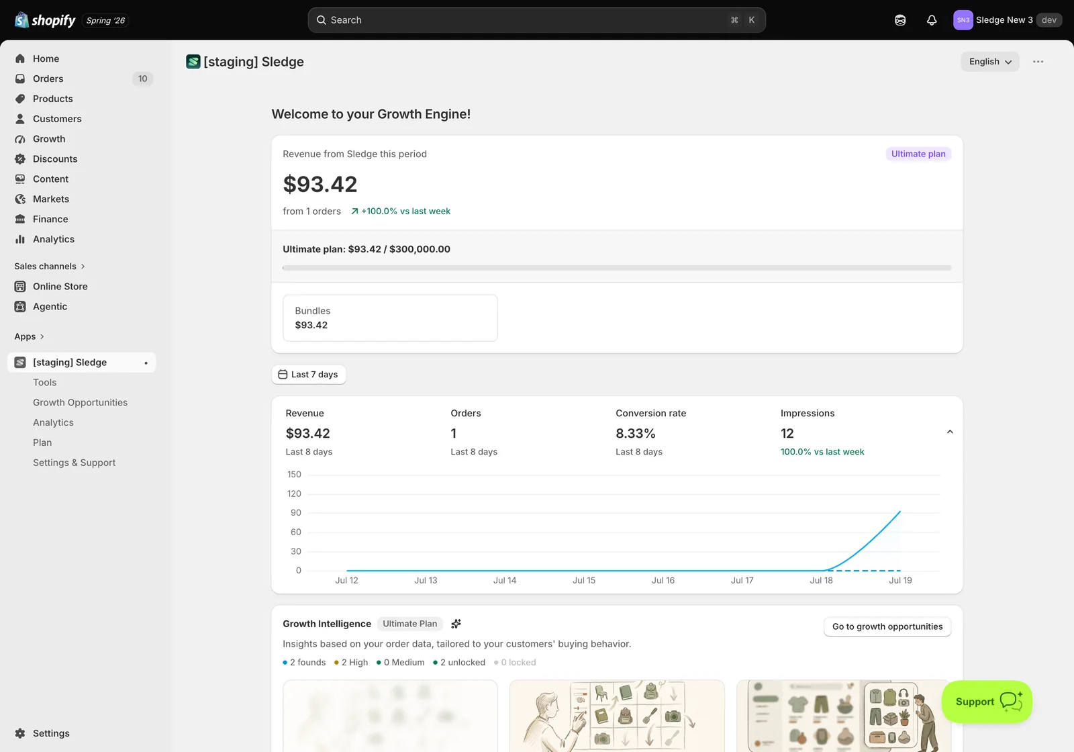Screen dimensions: 1074x752
Task: Click the '2 unlocked' insight label
Action: [x=459, y=663]
